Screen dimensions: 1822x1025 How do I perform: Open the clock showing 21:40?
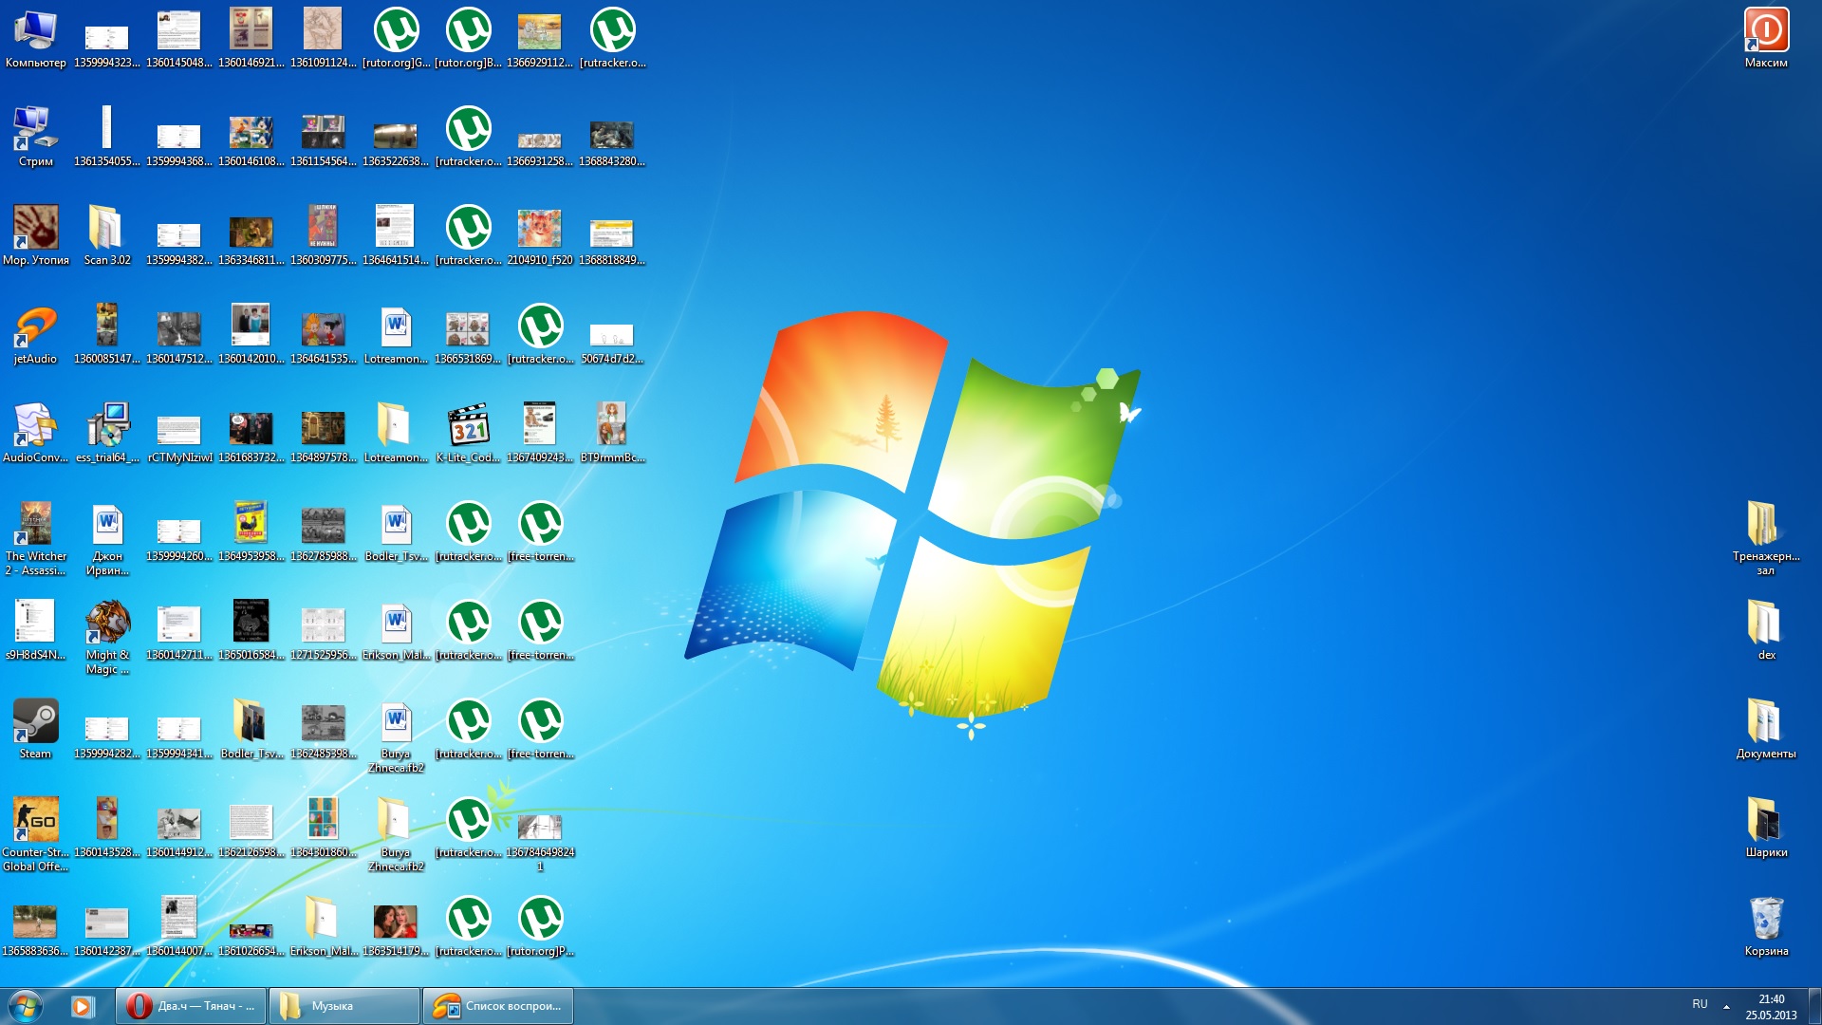[1771, 1007]
